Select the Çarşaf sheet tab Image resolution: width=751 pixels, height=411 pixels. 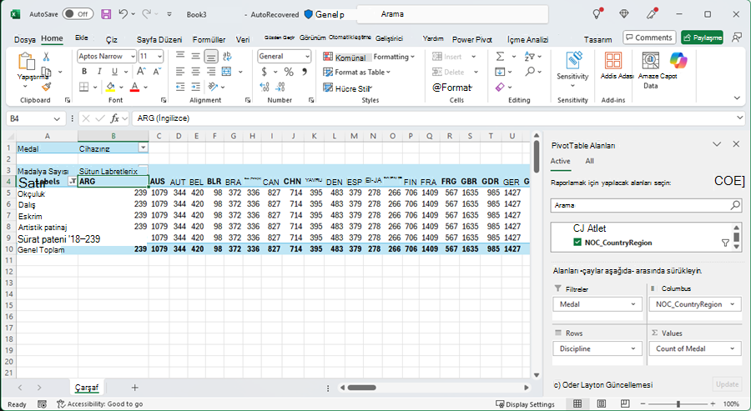(x=87, y=387)
